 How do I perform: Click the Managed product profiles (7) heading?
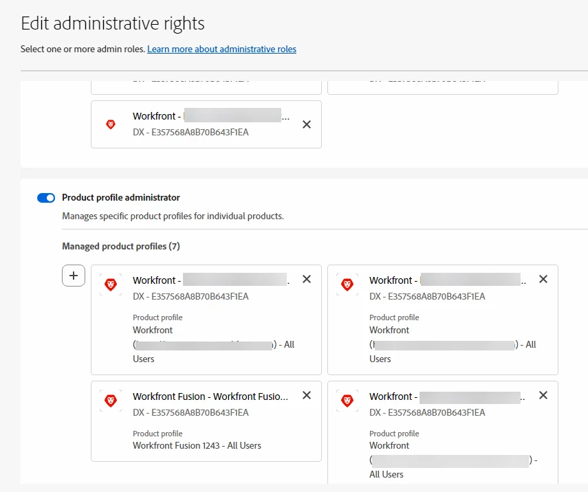[x=121, y=246]
